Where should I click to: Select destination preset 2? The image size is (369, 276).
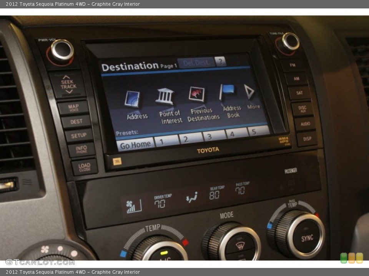pyautogui.click(x=191, y=139)
